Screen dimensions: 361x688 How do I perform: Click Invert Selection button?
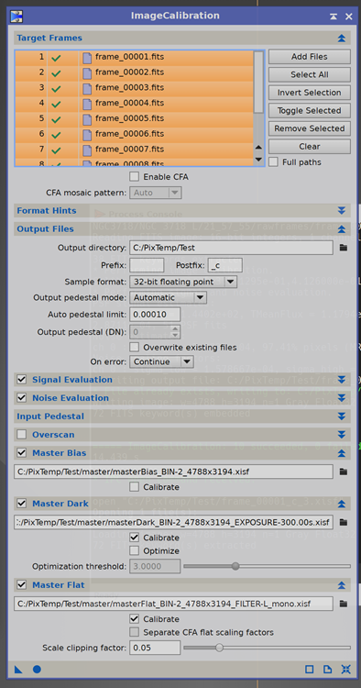click(x=310, y=93)
